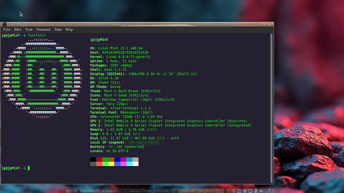Click the 'OS: Linux Mint 22.1 x86_64' line
The image size is (344, 193).
coord(116,48)
